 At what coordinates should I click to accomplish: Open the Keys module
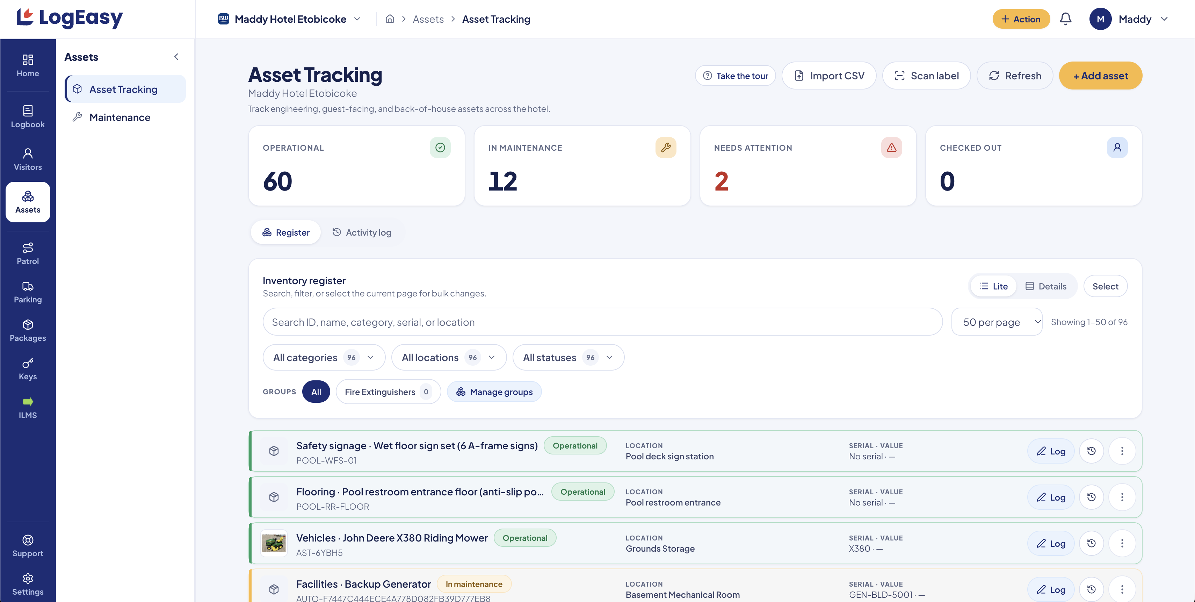click(x=28, y=369)
